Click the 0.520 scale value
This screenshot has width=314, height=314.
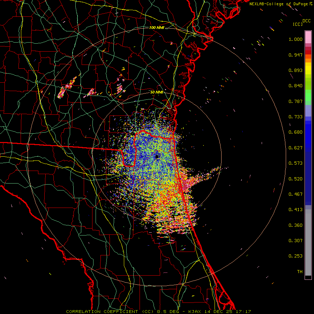click(x=296, y=179)
